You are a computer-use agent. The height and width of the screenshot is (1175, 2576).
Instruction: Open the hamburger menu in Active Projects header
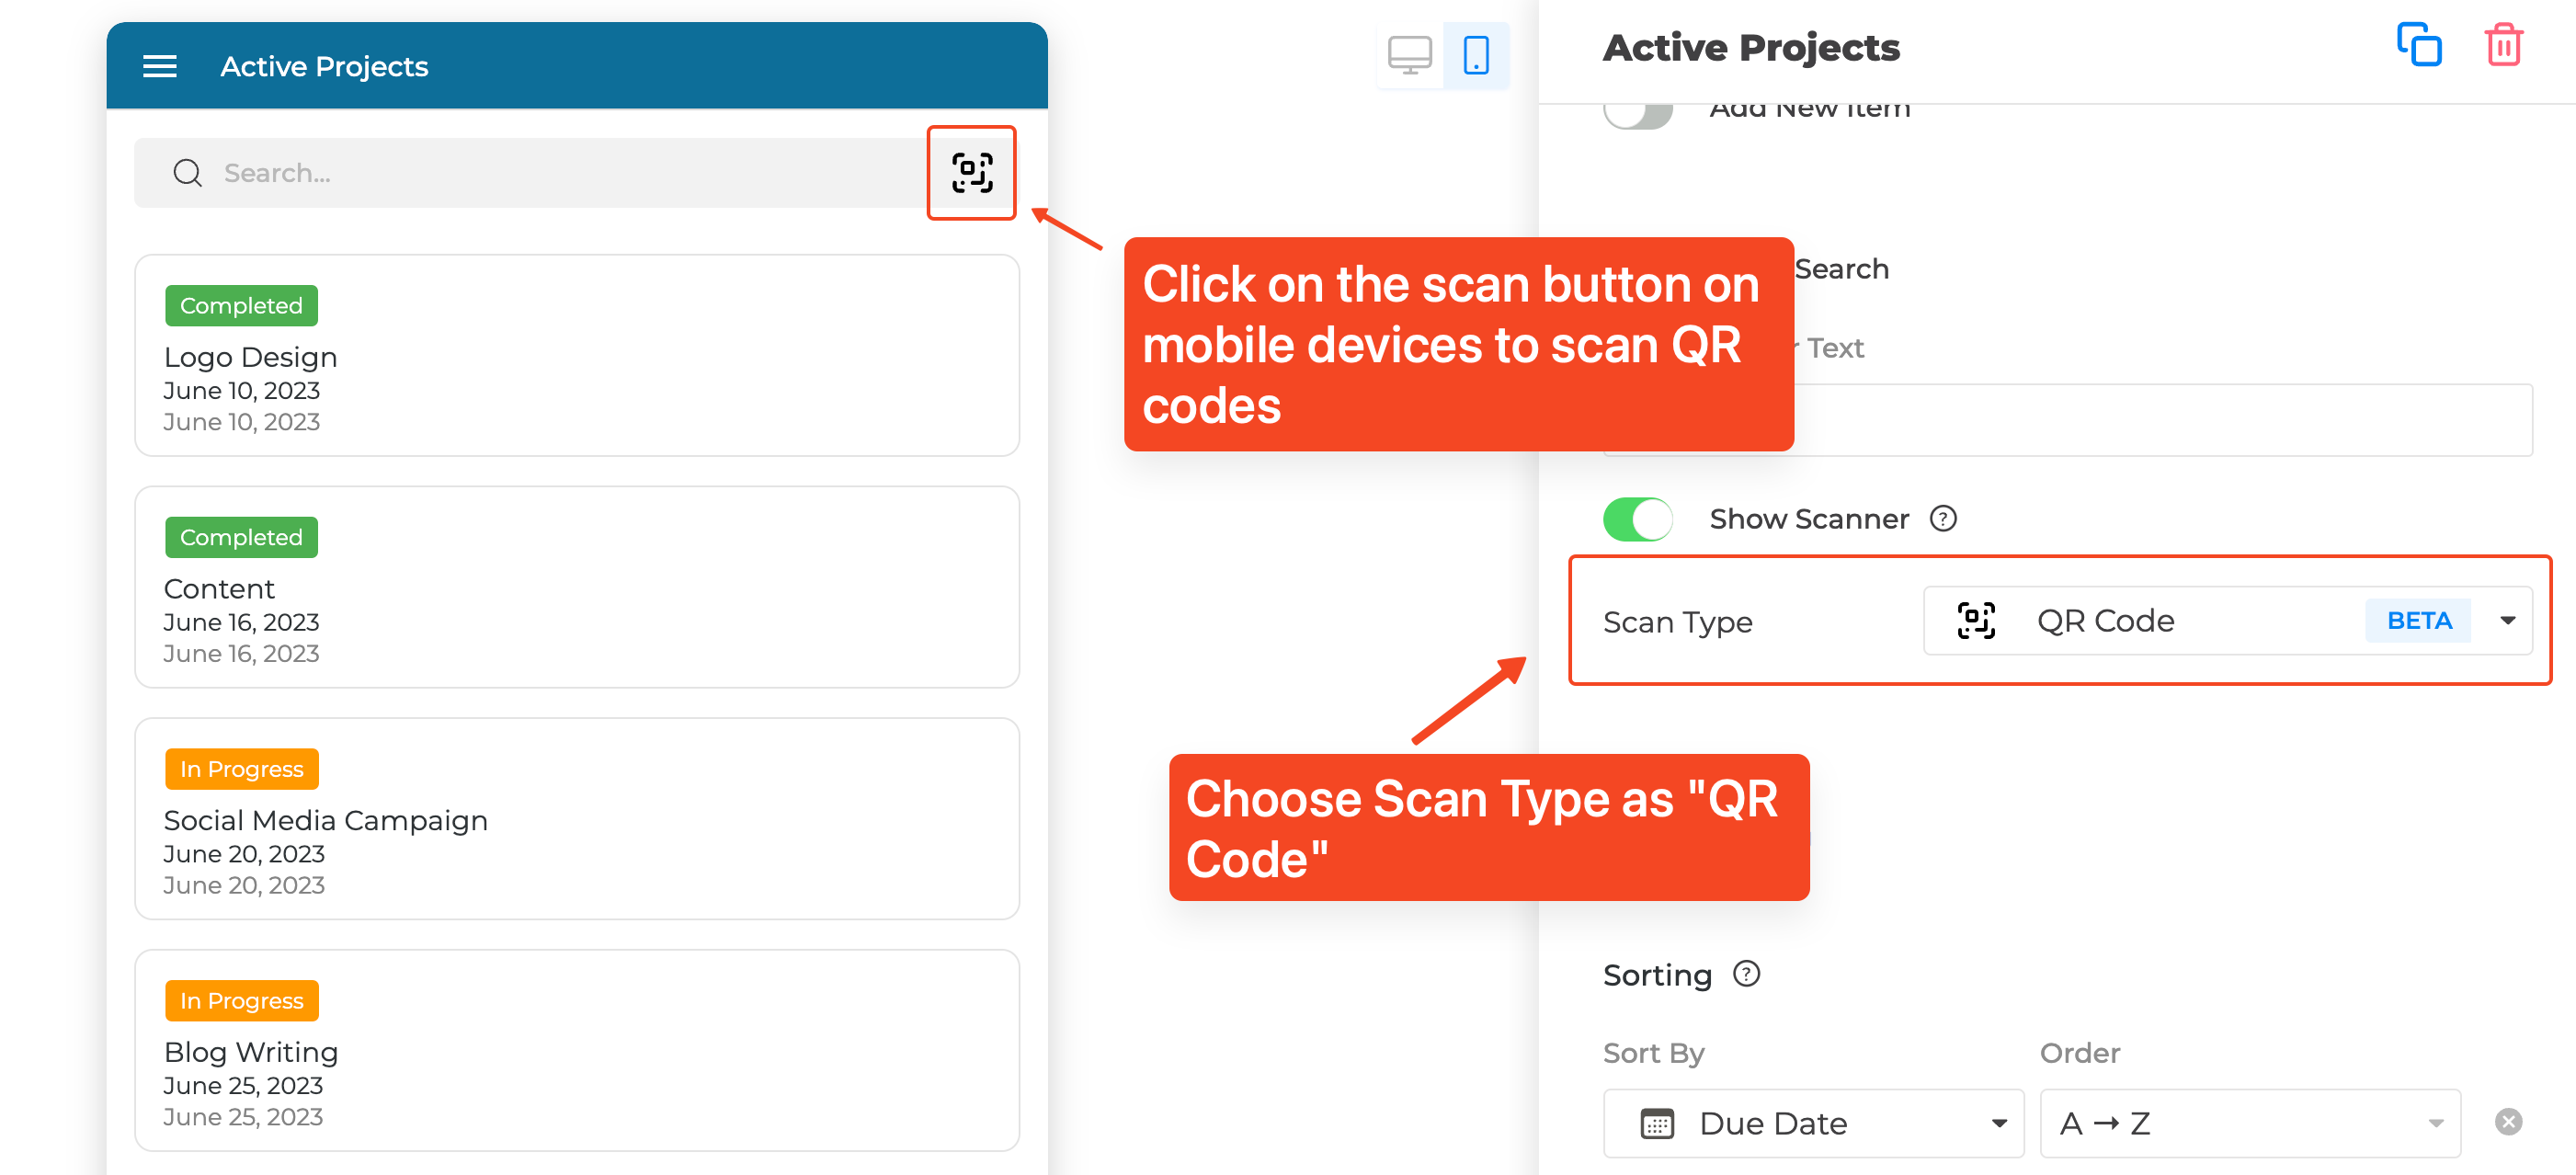pos(160,66)
